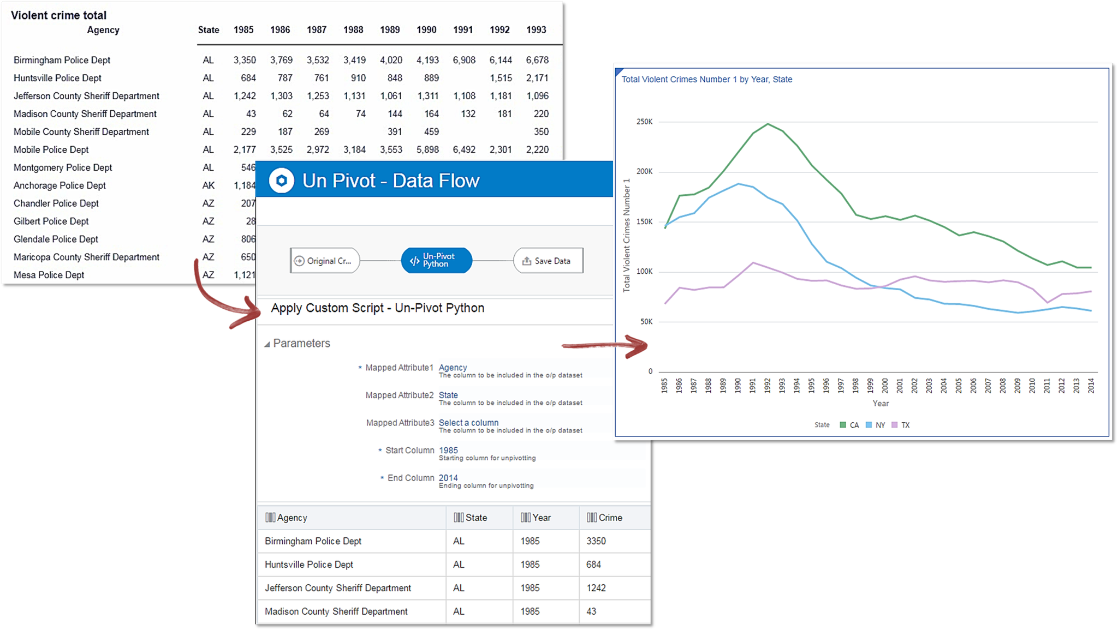Change End Column via the 2014 link
The image size is (1118, 630).
coord(448,477)
